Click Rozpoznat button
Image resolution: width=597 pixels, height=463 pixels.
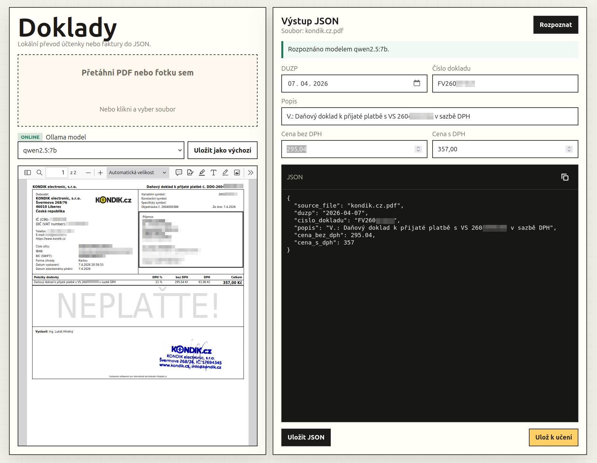pyautogui.click(x=556, y=25)
